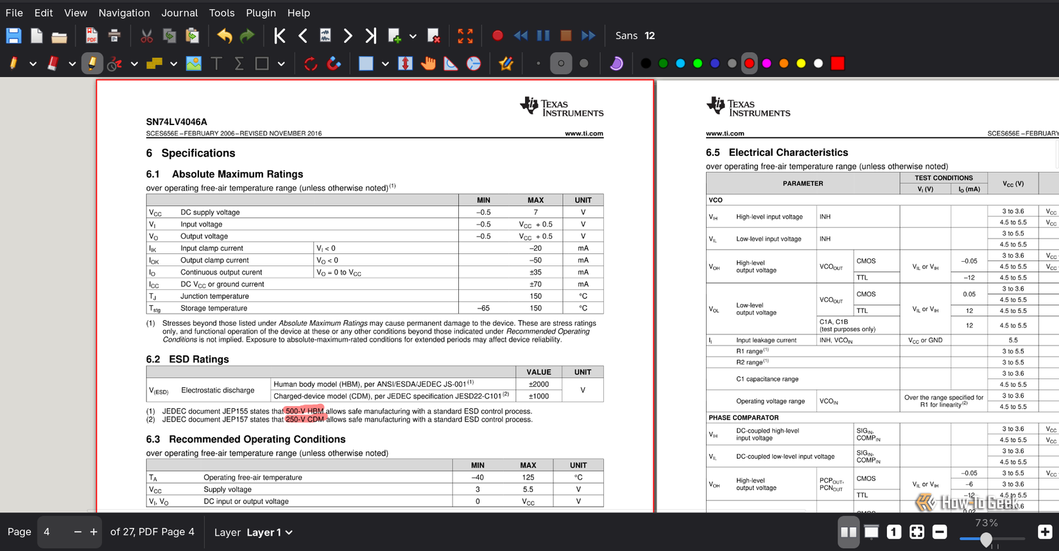Select the Insert Image tool
Viewport: 1059px width, 551px height.
point(193,64)
